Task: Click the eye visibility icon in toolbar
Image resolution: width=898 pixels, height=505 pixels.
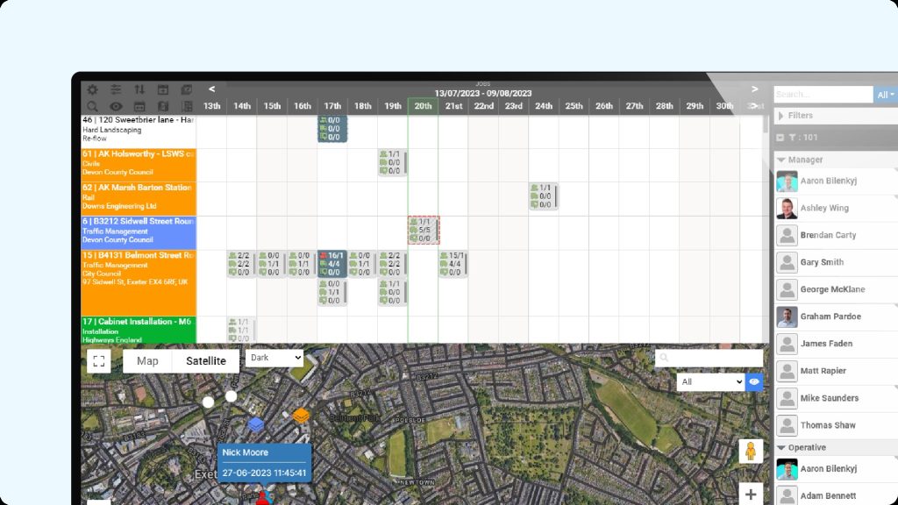Action: (x=115, y=106)
